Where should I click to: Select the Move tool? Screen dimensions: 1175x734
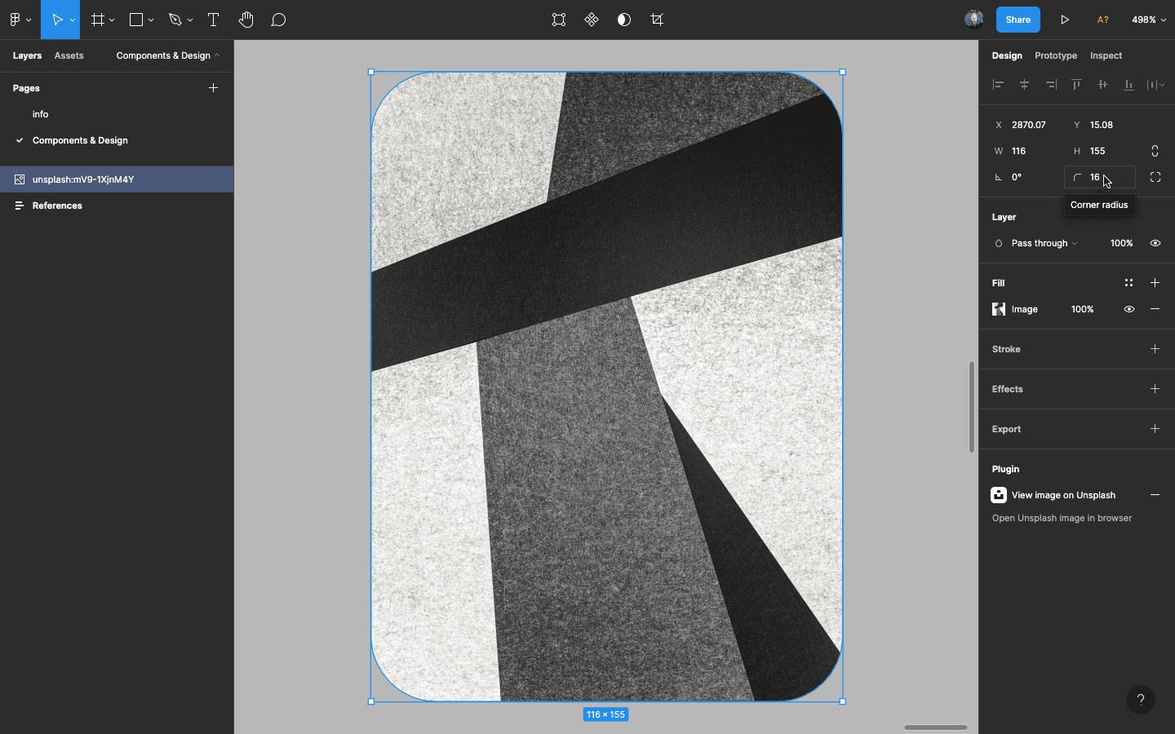57,20
